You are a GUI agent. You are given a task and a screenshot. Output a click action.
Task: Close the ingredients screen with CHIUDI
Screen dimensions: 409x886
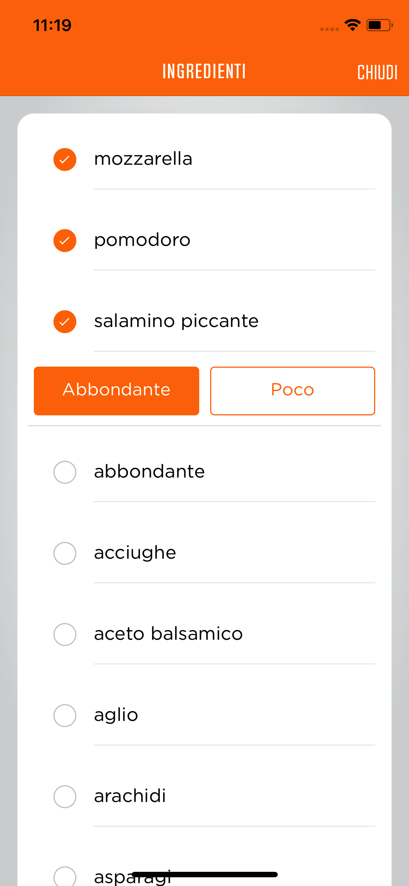(377, 72)
